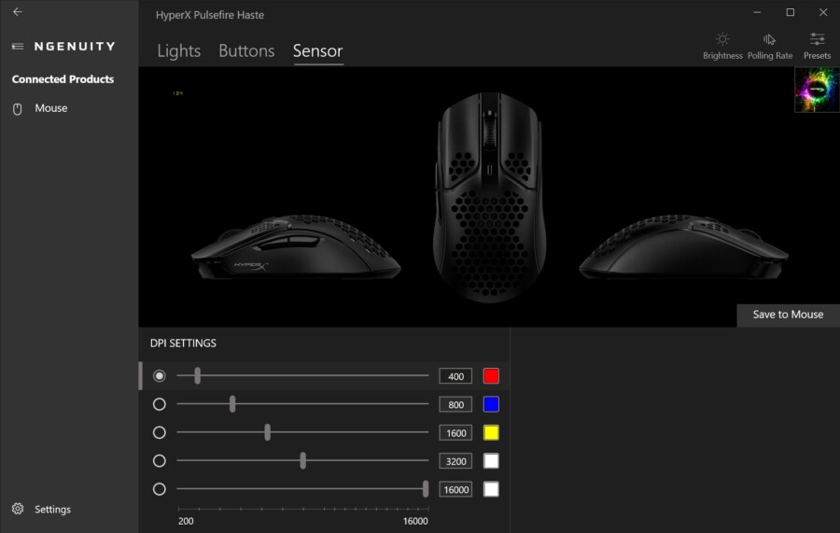This screenshot has width=840, height=533.
Task: Select the Mouse device icon
Action: click(x=17, y=108)
